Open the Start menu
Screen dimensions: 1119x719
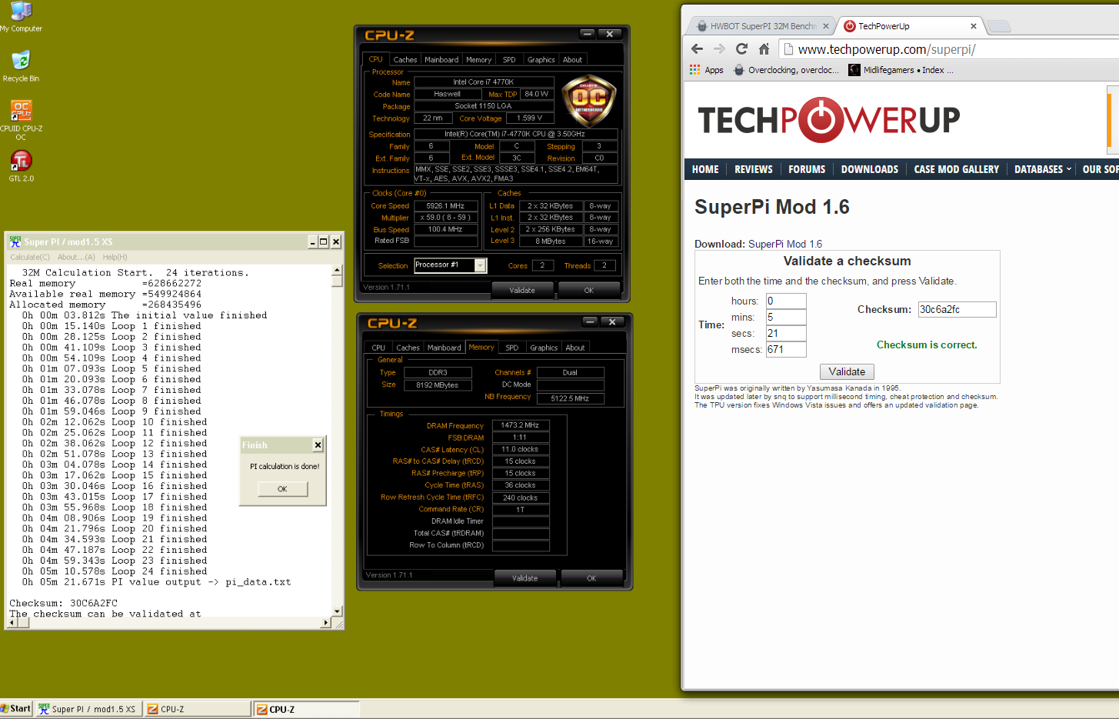coord(16,708)
